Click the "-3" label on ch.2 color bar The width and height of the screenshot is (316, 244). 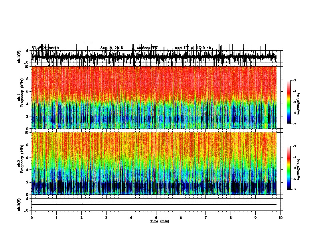pos(294,146)
